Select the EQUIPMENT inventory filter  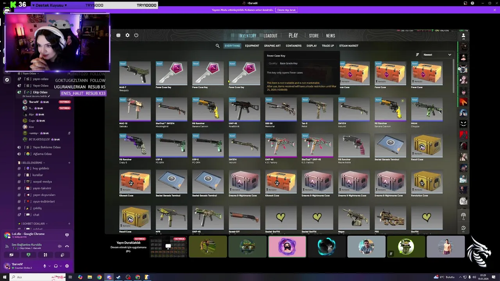(252, 46)
